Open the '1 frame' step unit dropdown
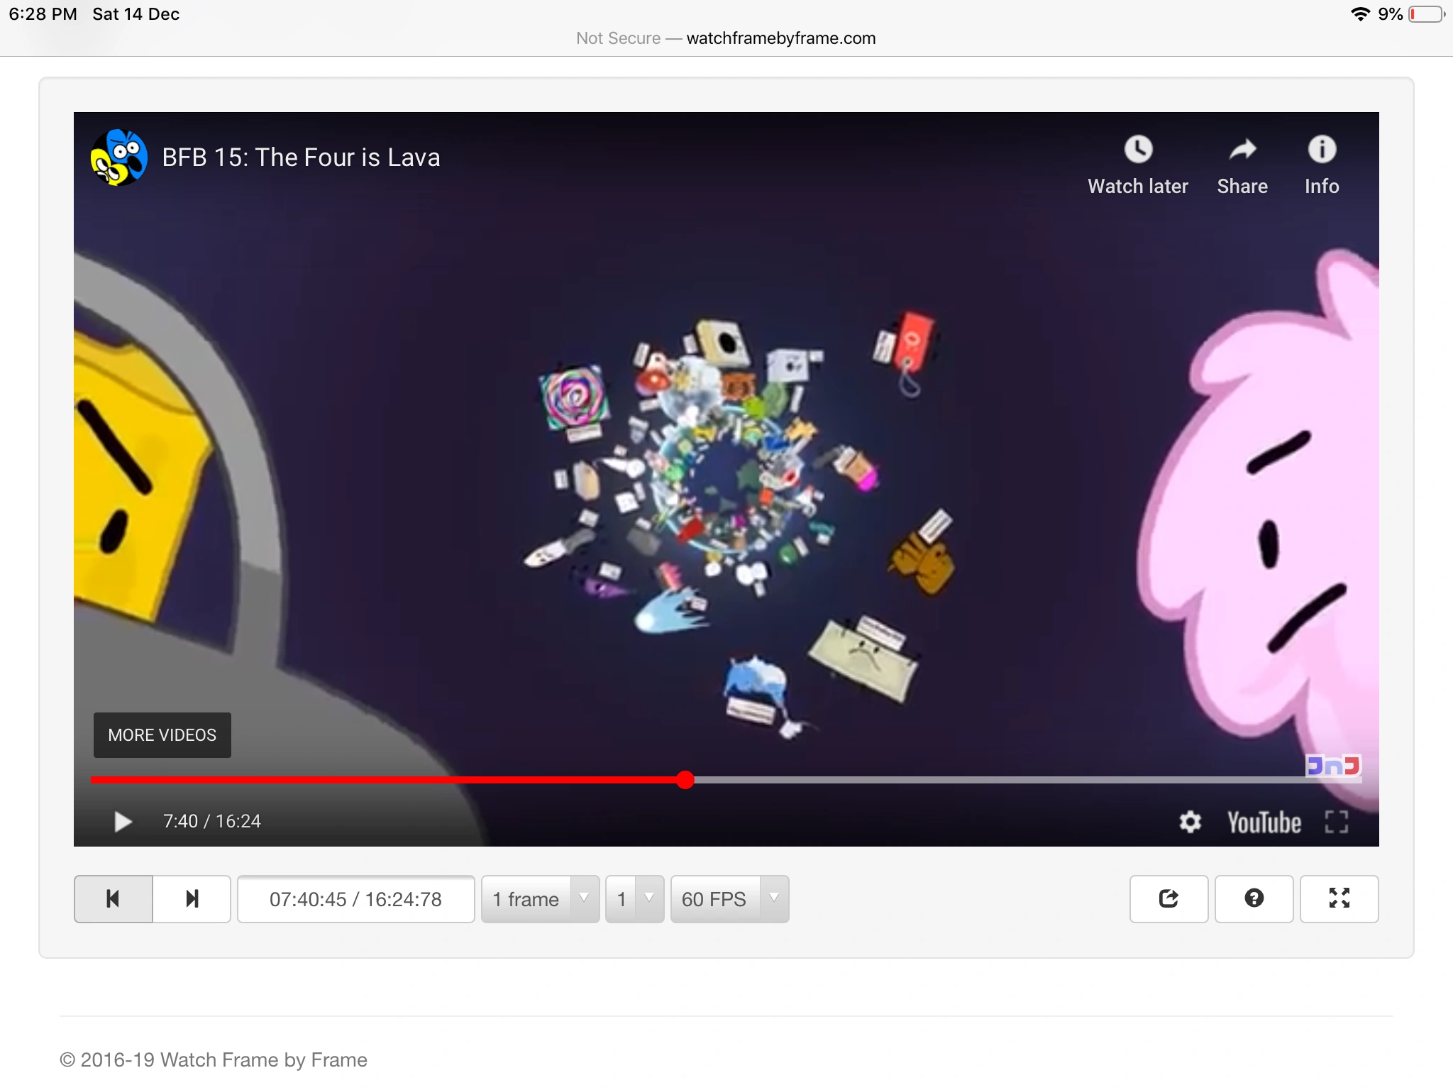This screenshot has width=1453, height=1090. click(x=540, y=899)
